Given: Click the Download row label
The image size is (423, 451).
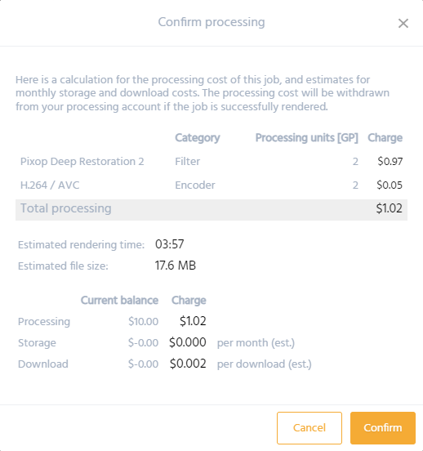Looking at the screenshot, I should coord(43,364).
